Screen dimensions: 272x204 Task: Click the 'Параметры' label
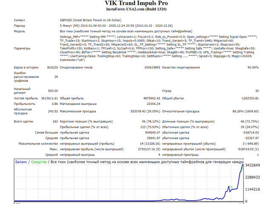click(x=22, y=48)
